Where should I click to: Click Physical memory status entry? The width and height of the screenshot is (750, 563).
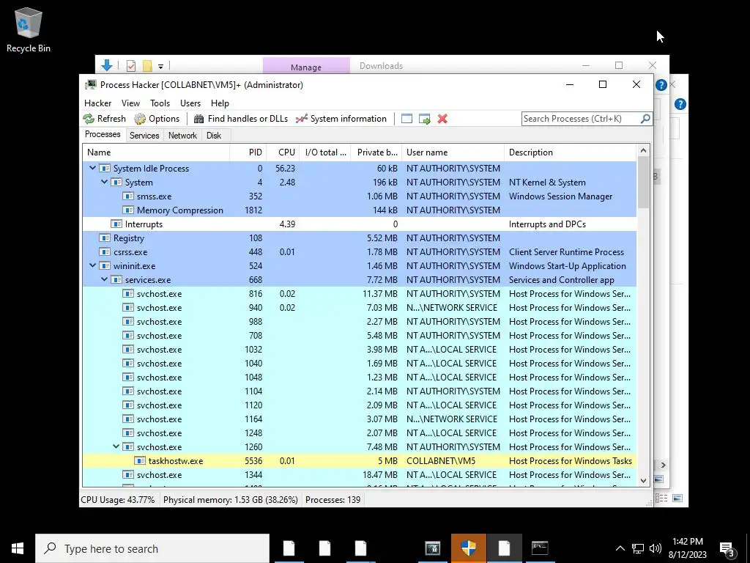click(x=231, y=500)
